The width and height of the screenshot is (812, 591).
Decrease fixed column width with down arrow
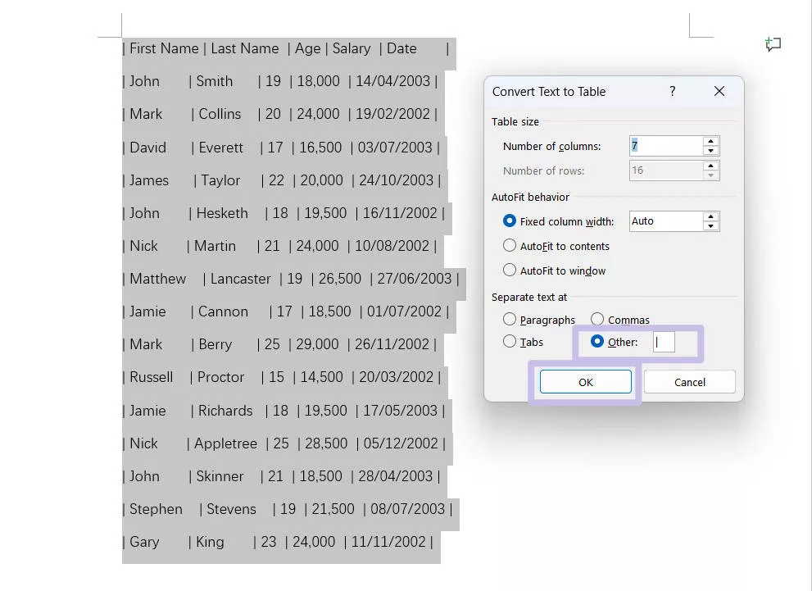711,226
